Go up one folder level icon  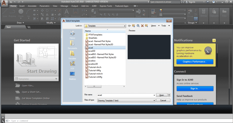(x=134, y=26)
